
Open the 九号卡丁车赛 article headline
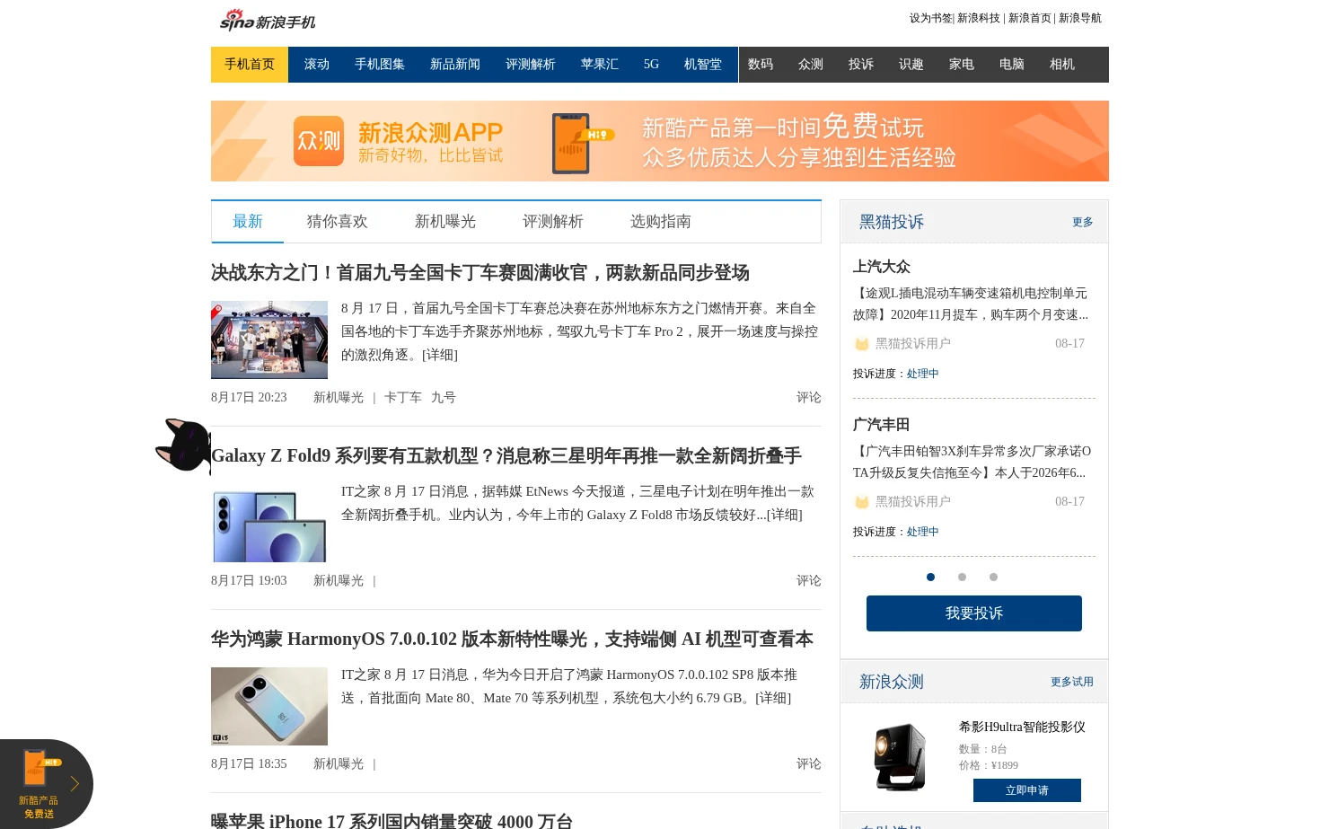[480, 273]
